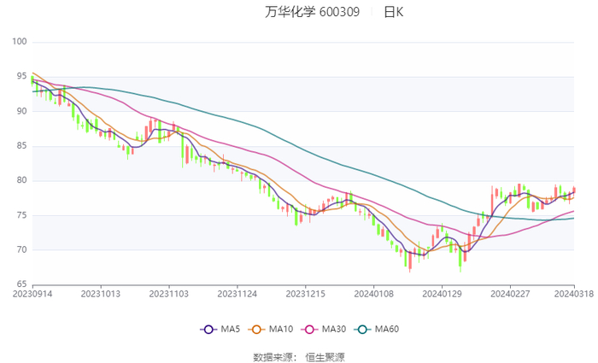Screen dimensions: 598x363
Task: Click the 20231103 date axis label
Action: [x=168, y=294]
